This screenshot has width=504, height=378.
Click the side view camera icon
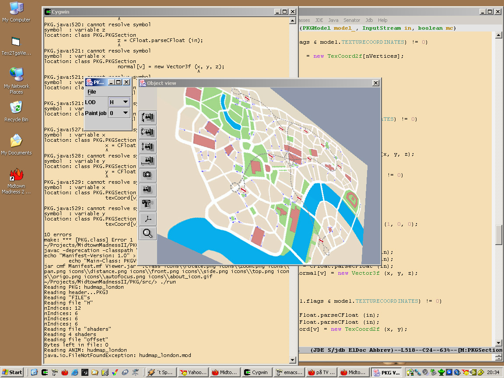click(x=148, y=190)
